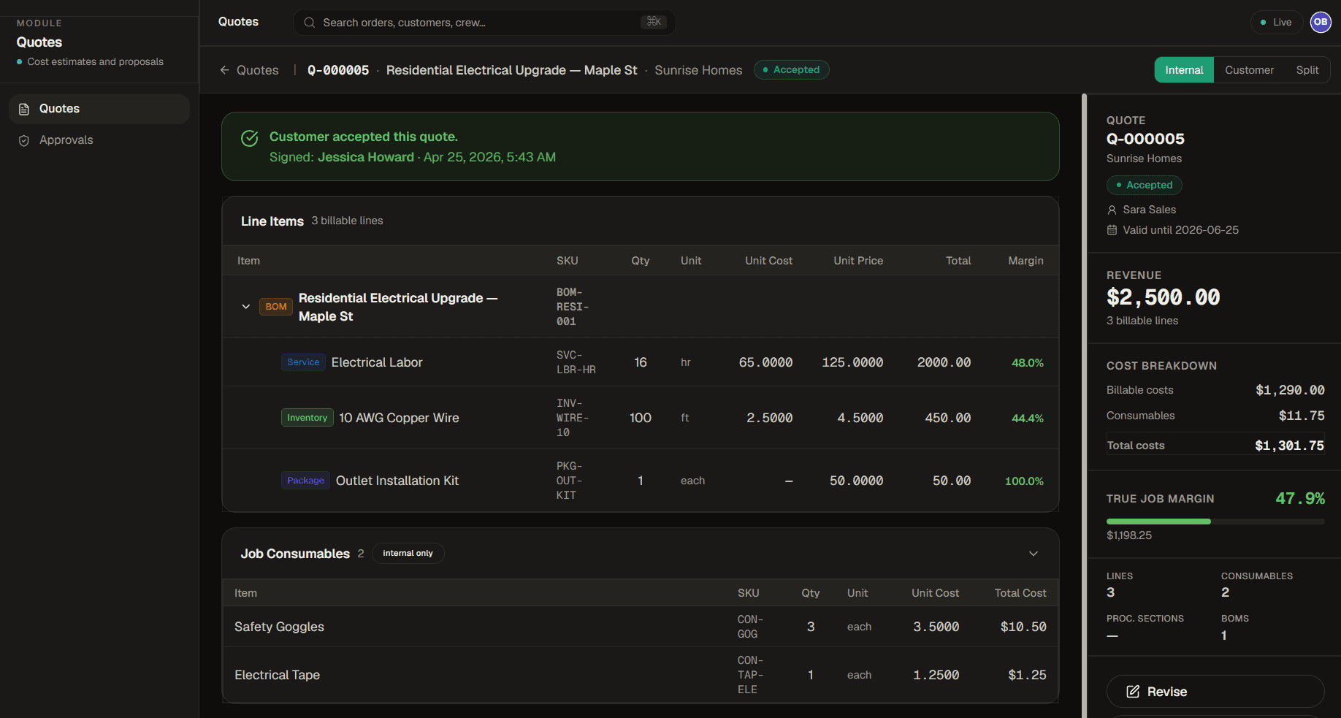Click the search magnifier icon
The image size is (1341, 718).
coord(310,23)
